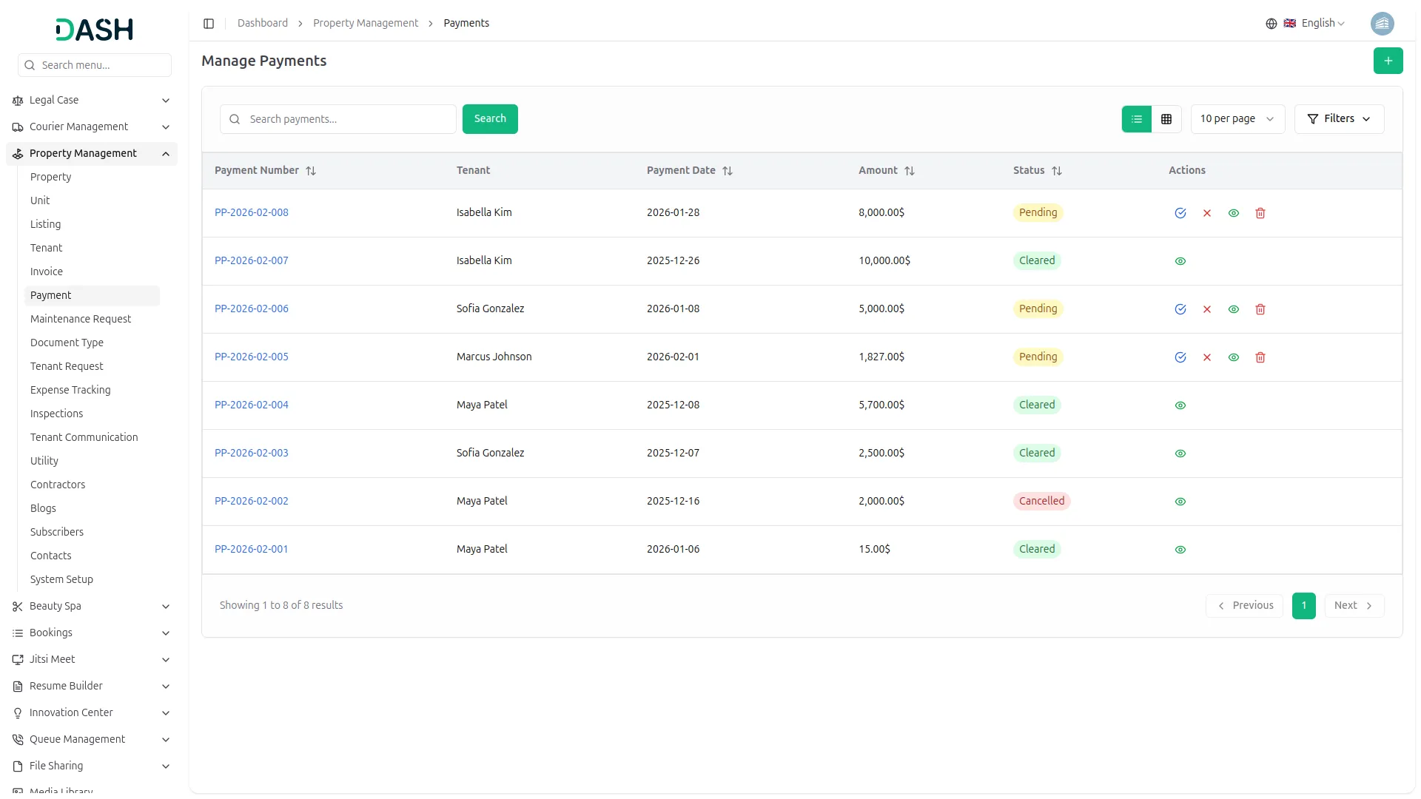Reject payment PP-2026-02-008 with X icon
Image resolution: width=1421 pixels, height=799 pixels.
1207,213
